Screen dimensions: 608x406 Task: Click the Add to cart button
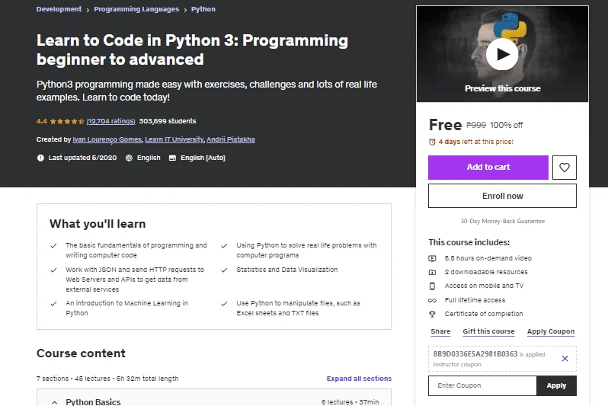[x=488, y=168]
